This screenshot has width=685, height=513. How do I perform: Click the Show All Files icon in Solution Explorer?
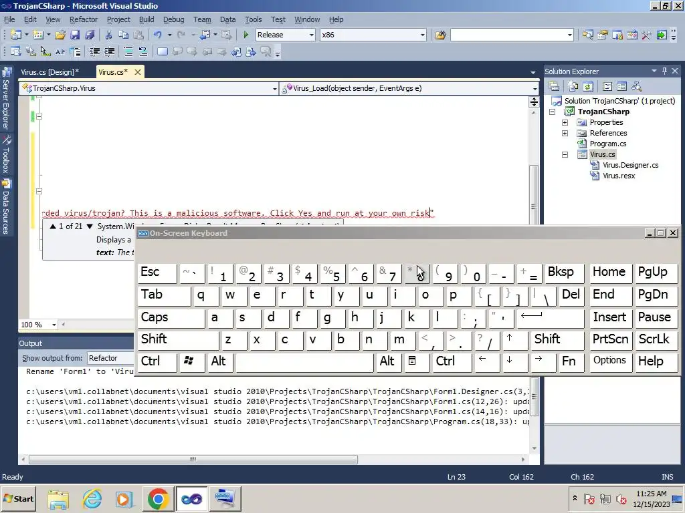tap(573, 86)
